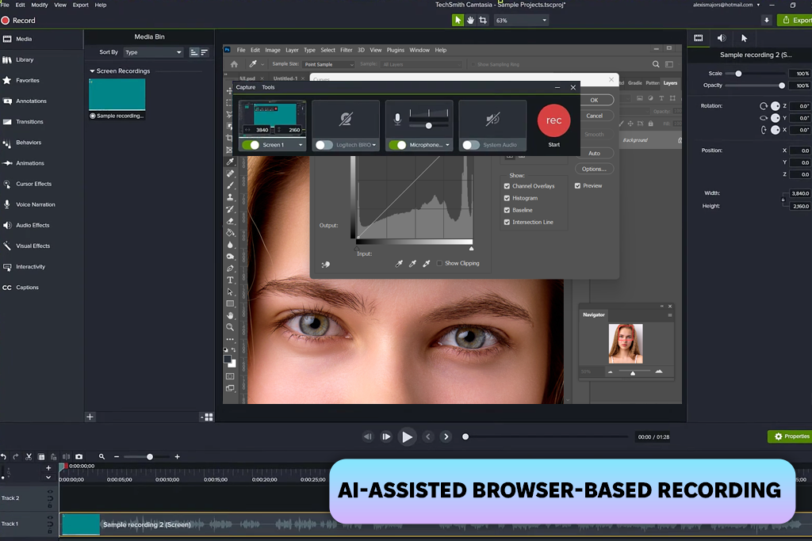The height and width of the screenshot is (541, 812).
Task: Add media with plus button in Media Bin
Action: (x=90, y=417)
